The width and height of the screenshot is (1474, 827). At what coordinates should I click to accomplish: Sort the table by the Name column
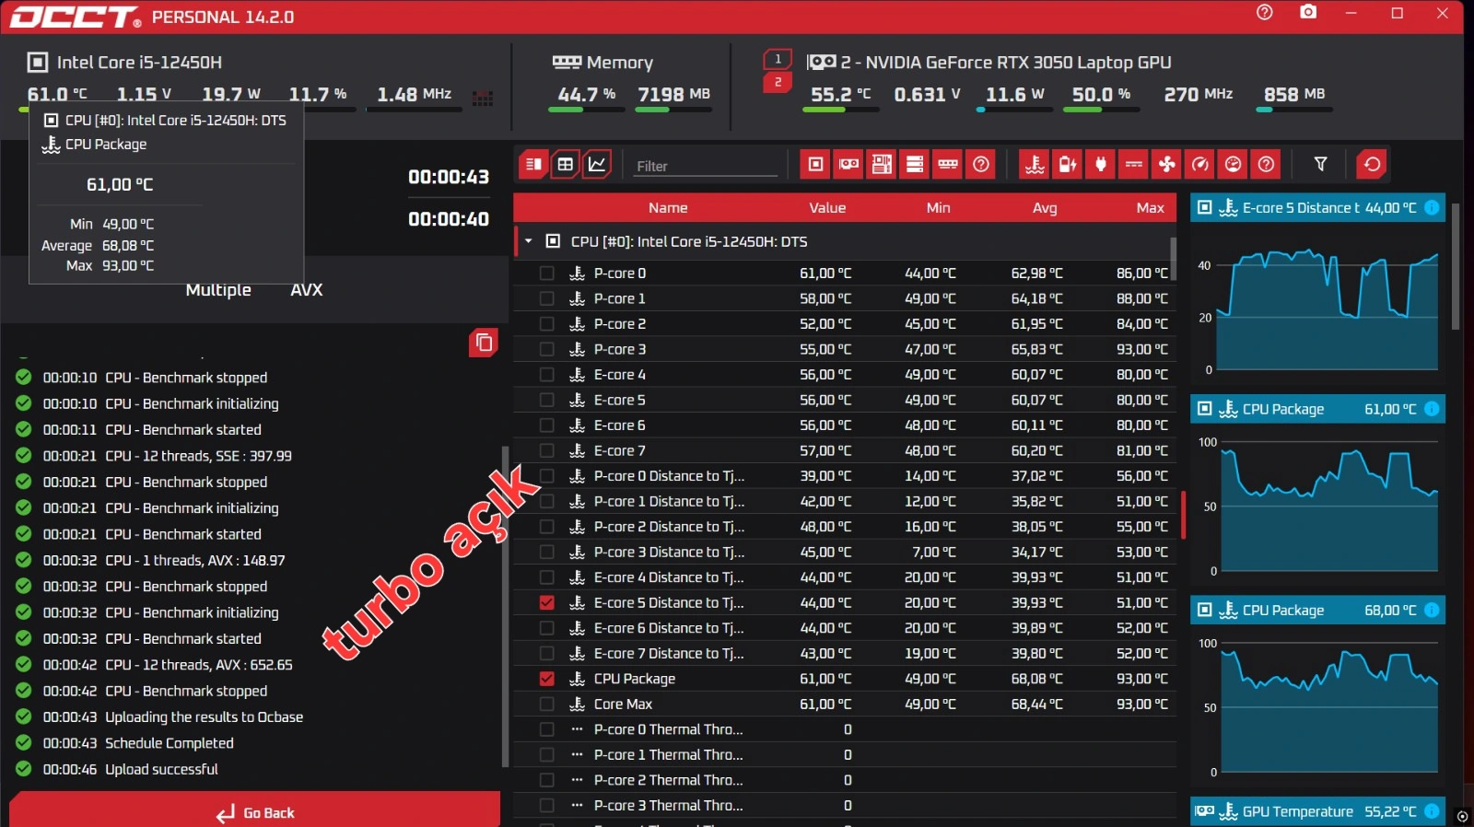pyautogui.click(x=668, y=208)
